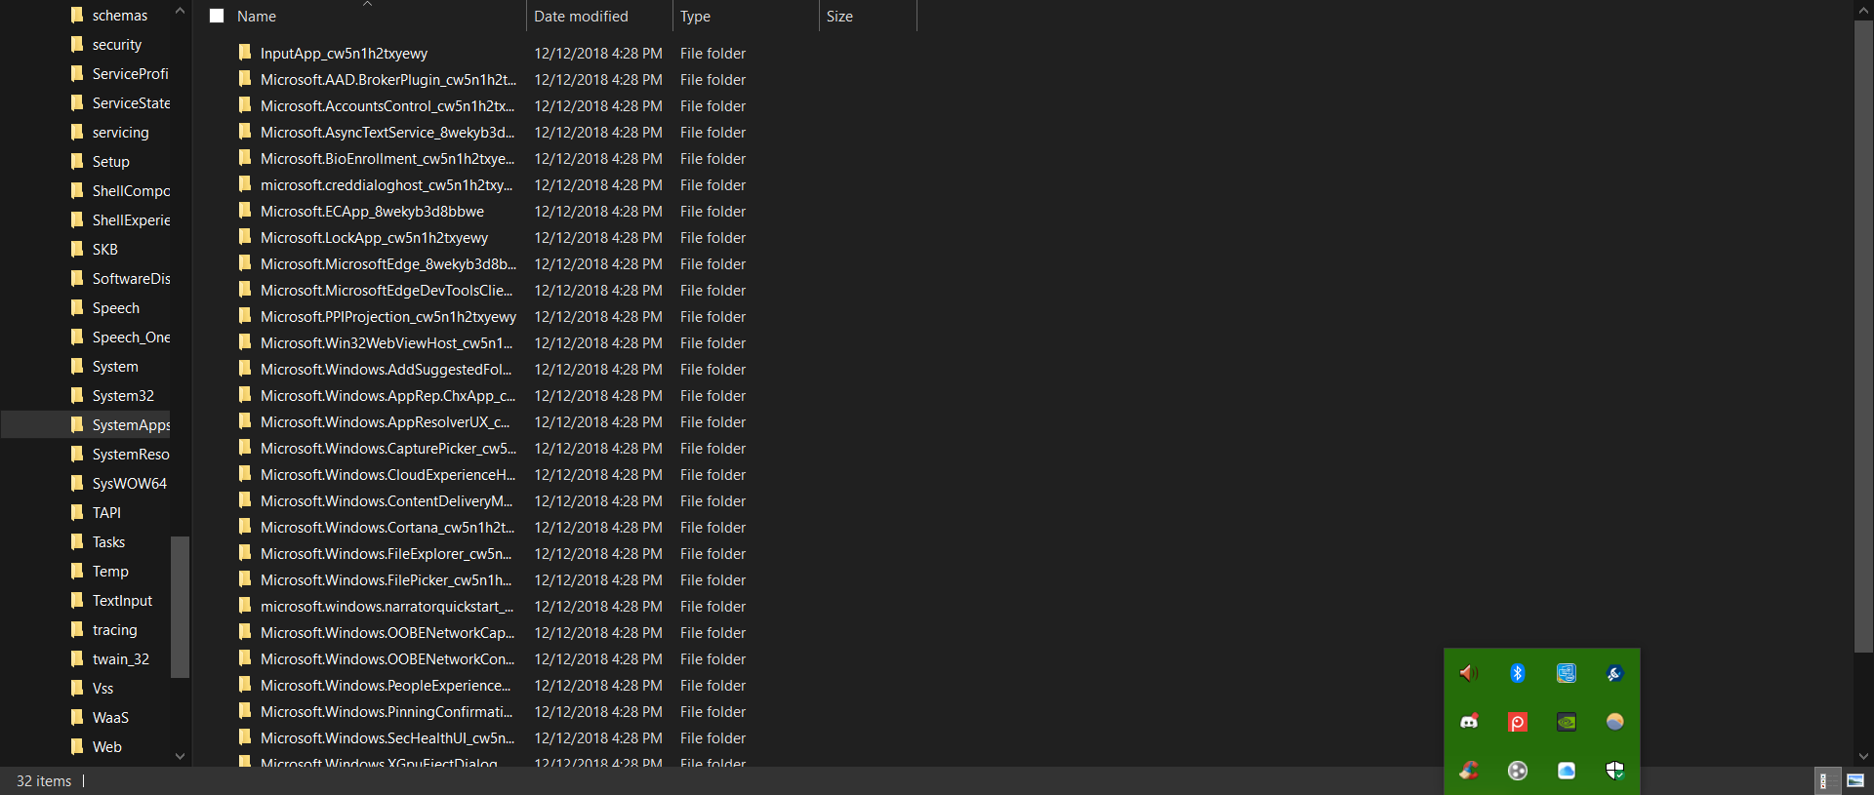Click the System32 folder icon in the tree
The image size is (1874, 795).
(77, 395)
